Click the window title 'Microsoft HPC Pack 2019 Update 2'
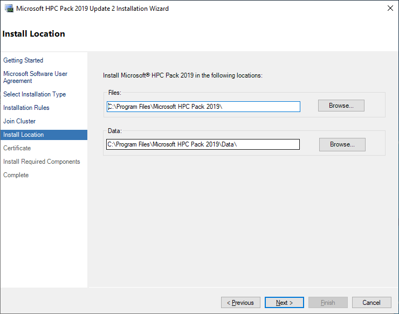 [x=92, y=9]
